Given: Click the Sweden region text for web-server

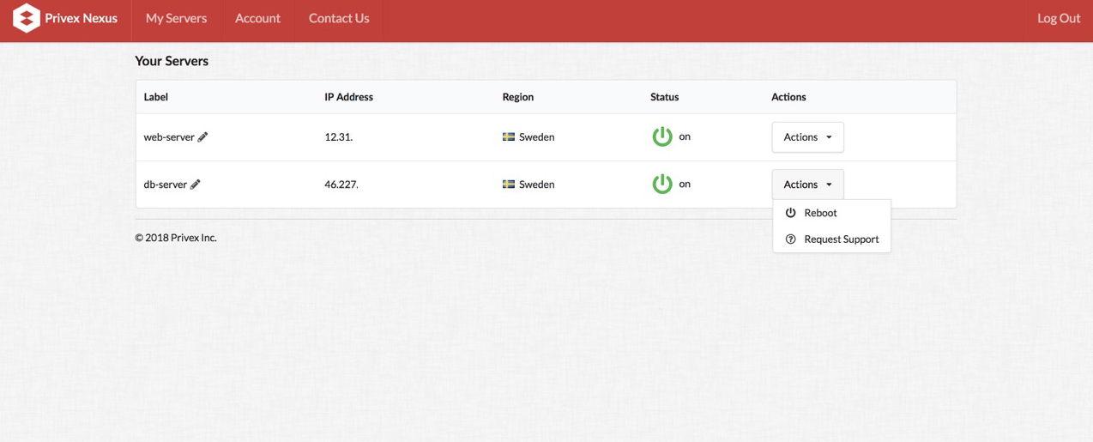Looking at the screenshot, I should (x=537, y=136).
